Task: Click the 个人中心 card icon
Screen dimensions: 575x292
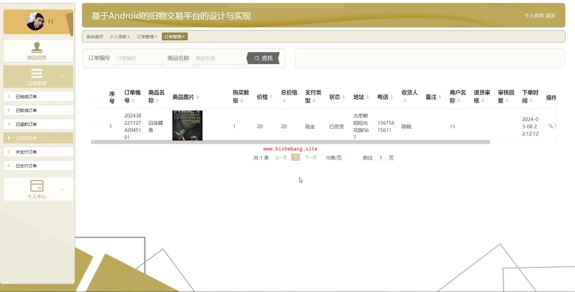Action: point(37,186)
